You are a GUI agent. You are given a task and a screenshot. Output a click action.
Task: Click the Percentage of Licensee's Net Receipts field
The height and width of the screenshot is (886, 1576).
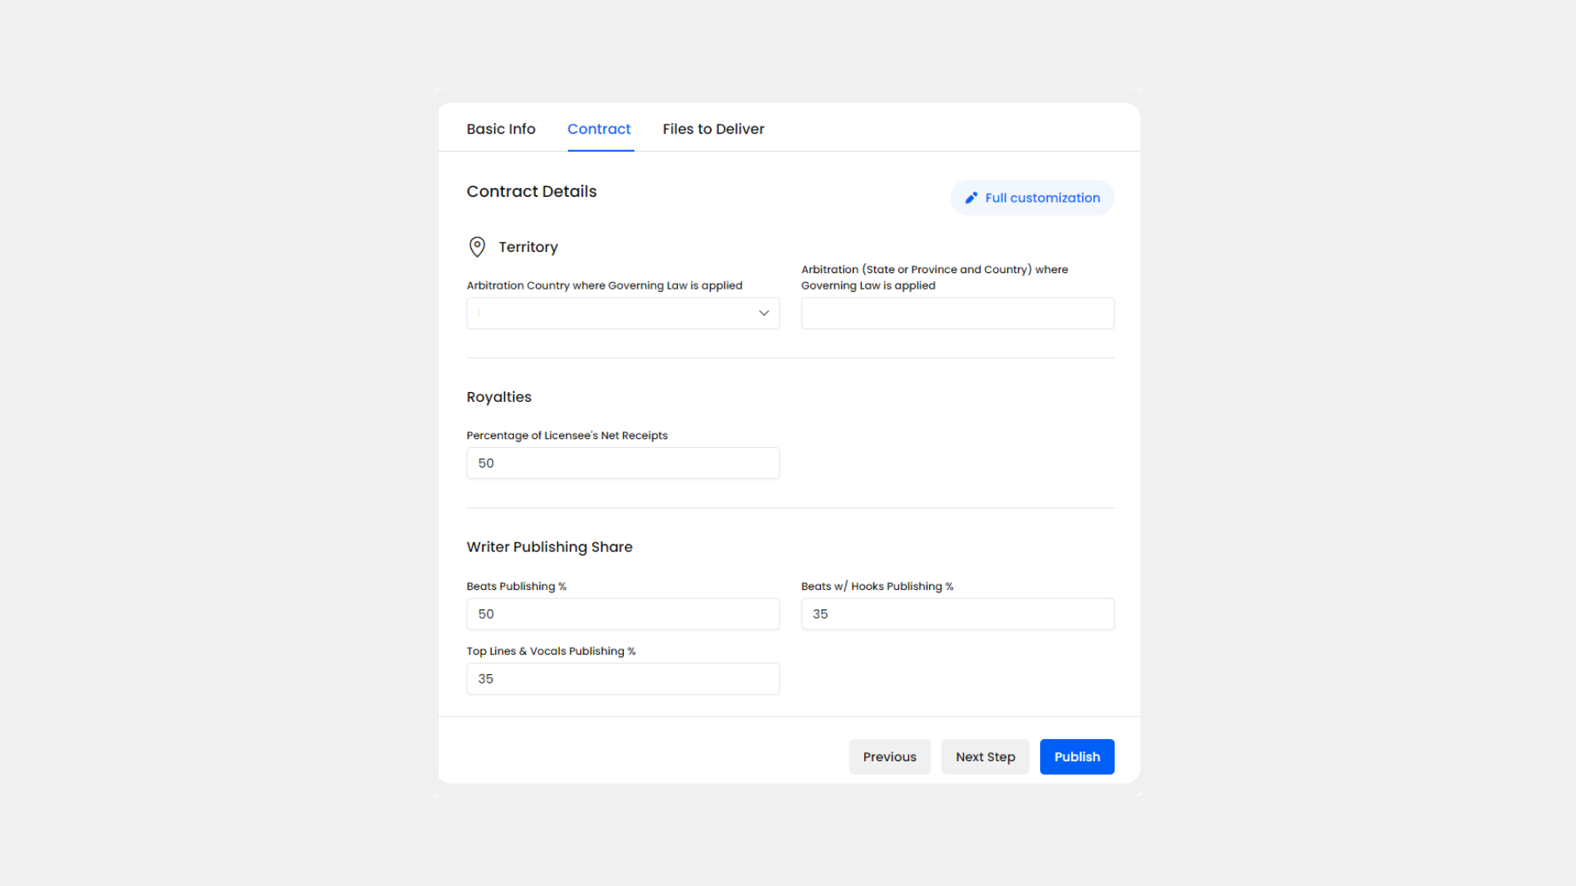(x=622, y=464)
